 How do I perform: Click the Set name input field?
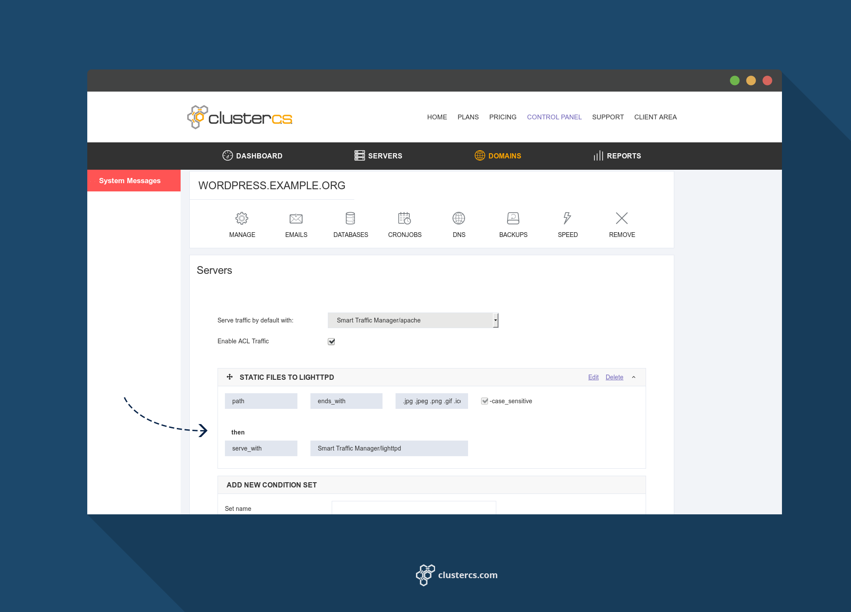tap(413, 508)
